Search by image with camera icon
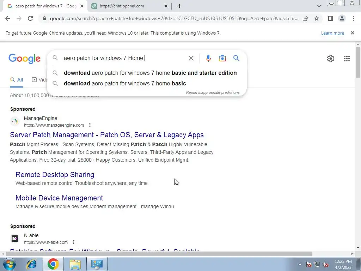Image resolution: width=361 pixels, height=271 pixels. click(x=222, y=58)
